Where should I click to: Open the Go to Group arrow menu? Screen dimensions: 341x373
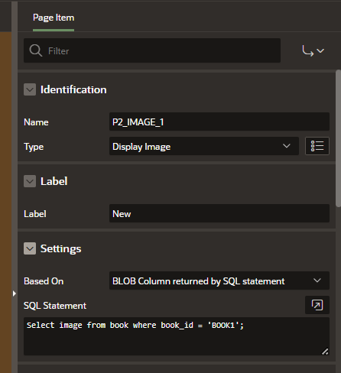[x=313, y=50]
